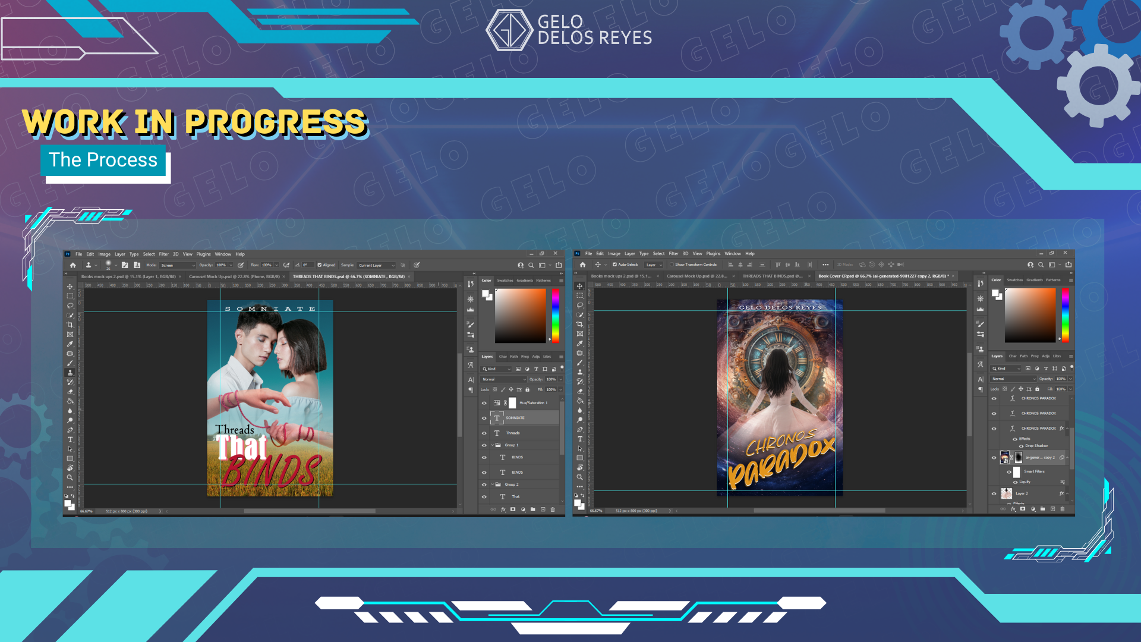Toggle the Clone Source panel icon
The width and height of the screenshot is (1141, 642).
click(471, 350)
